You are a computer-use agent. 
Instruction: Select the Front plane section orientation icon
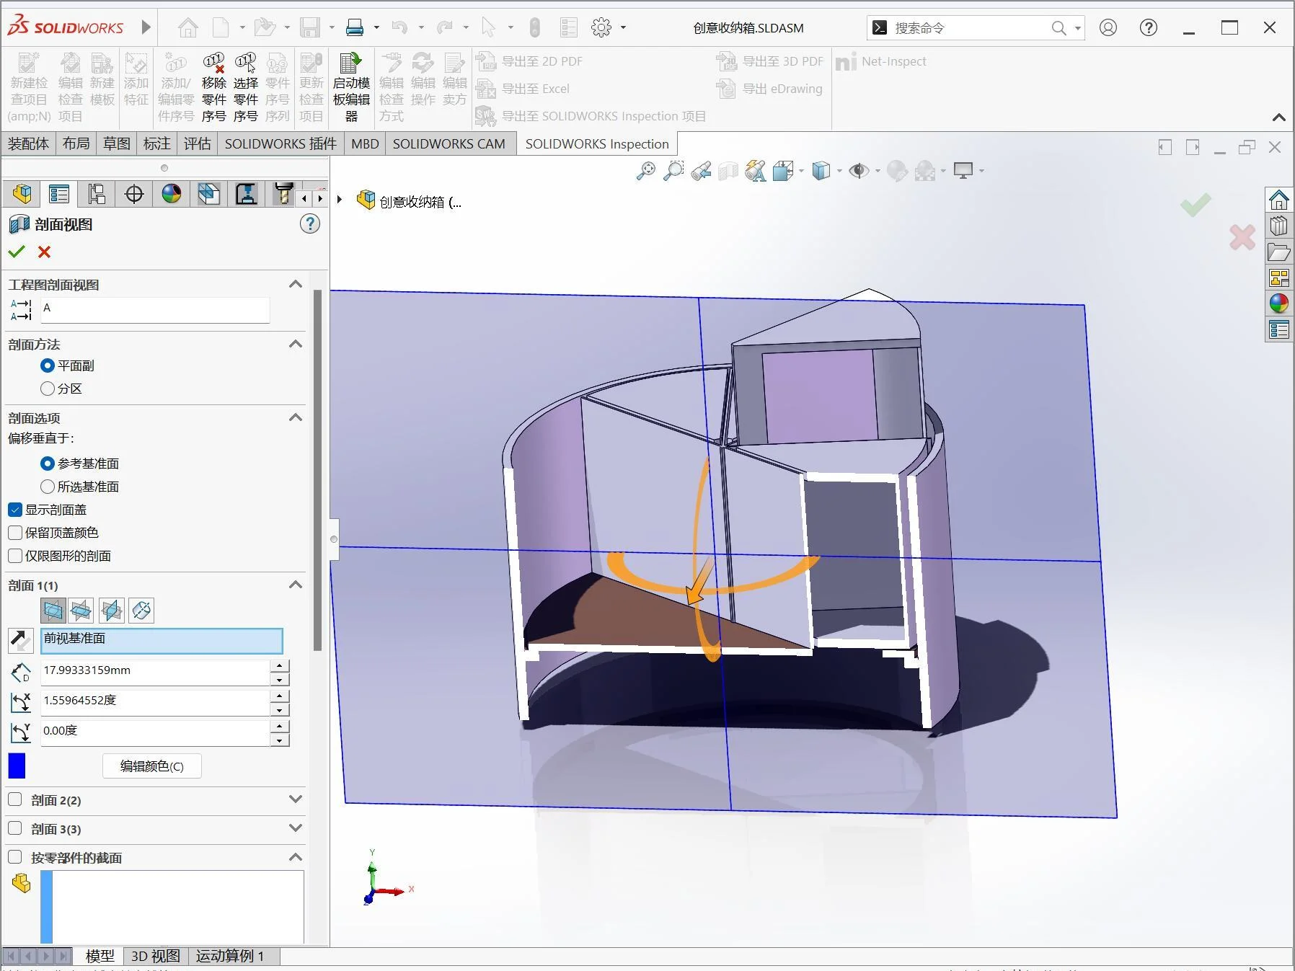tap(53, 611)
